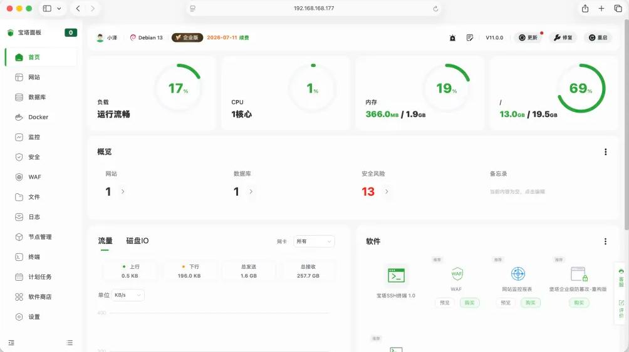The height and width of the screenshot is (352, 629).
Task: Click the red 13 security risk number
Action: [368, 192]
